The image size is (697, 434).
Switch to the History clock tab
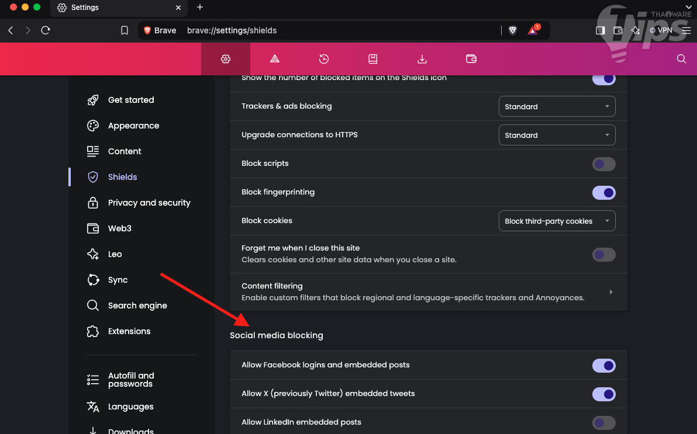point(324,58)
